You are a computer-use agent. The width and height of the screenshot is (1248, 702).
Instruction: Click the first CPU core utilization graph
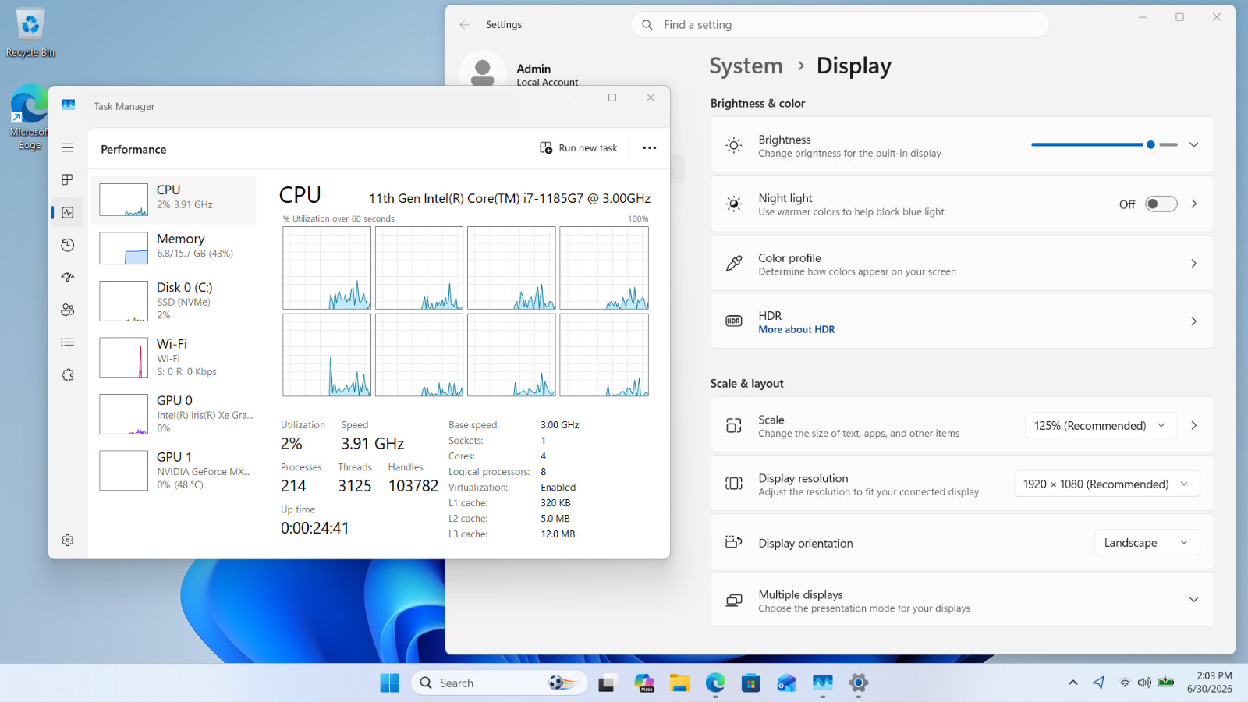click(327, 268)
